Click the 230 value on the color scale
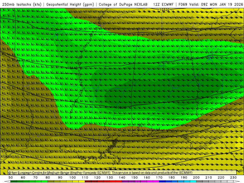Image resolution: width=244 pixels, height=183 pixels. [x=233, y=178]
